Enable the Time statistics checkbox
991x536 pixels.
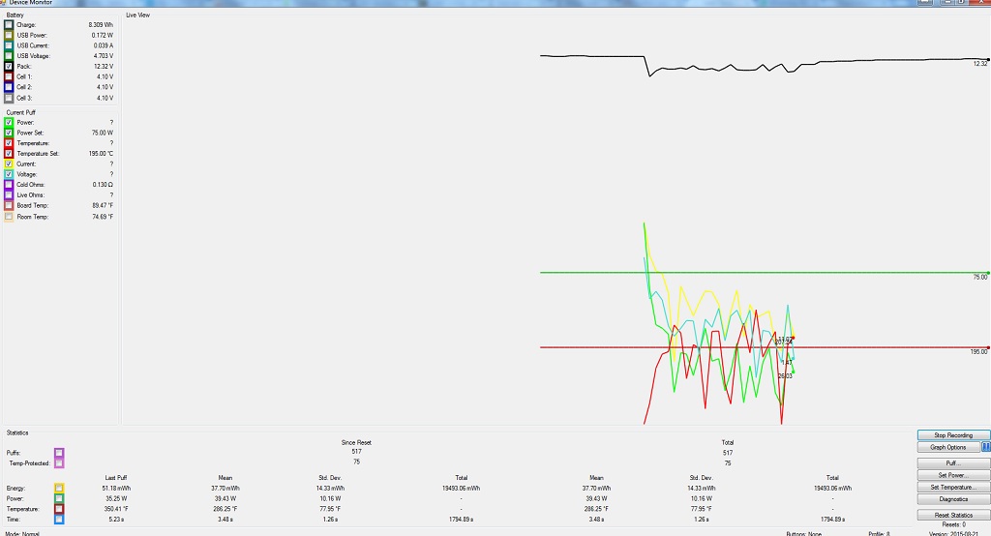59,520
